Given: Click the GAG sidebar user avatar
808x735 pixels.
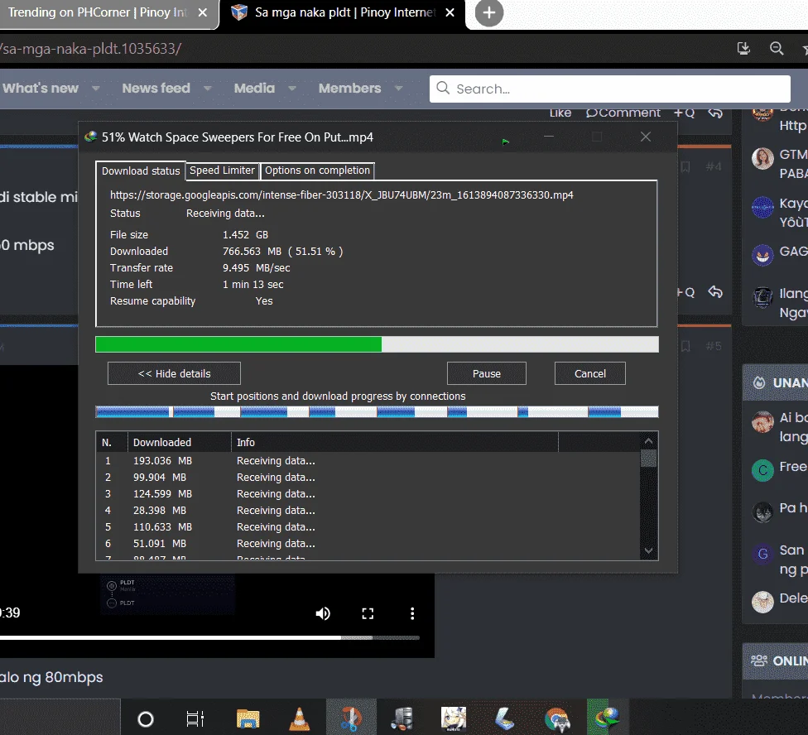Looking at the screenshot, I should [x=762, y=254].
